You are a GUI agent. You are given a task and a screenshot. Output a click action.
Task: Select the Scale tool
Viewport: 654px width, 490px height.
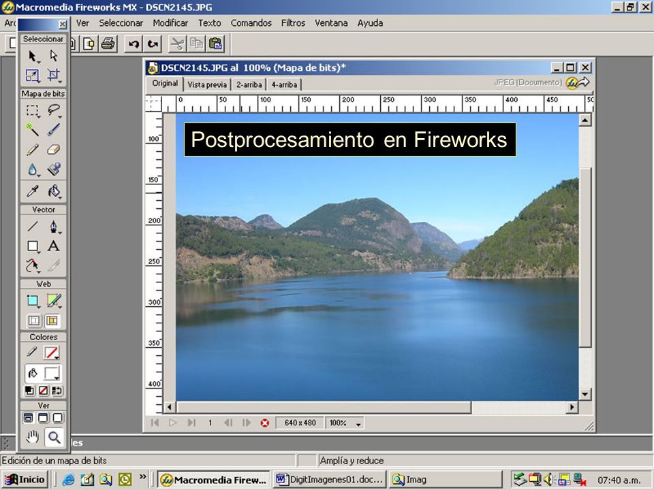[x=33, y=75]
